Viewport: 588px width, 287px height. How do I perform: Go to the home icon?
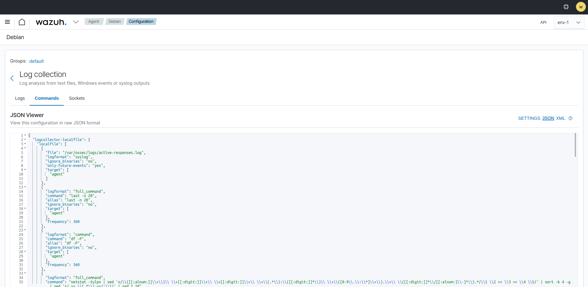click(22, 22)
